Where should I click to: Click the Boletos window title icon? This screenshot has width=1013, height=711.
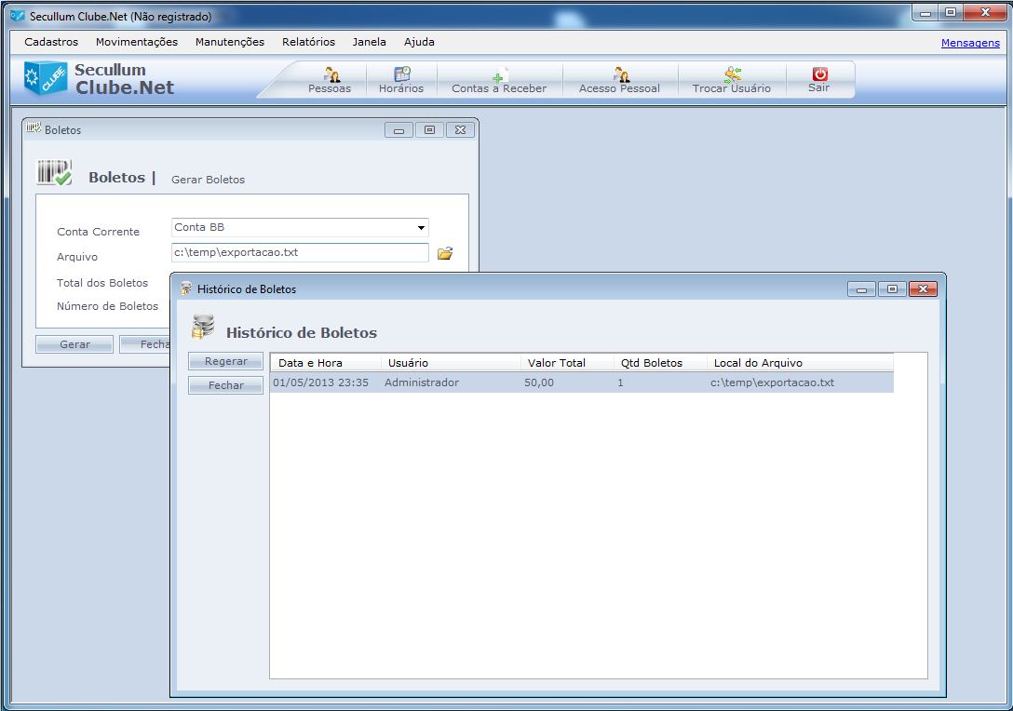[33, 127]
